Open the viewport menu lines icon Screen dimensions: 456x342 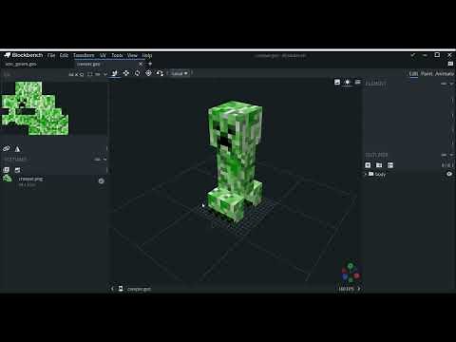(358, 82)
